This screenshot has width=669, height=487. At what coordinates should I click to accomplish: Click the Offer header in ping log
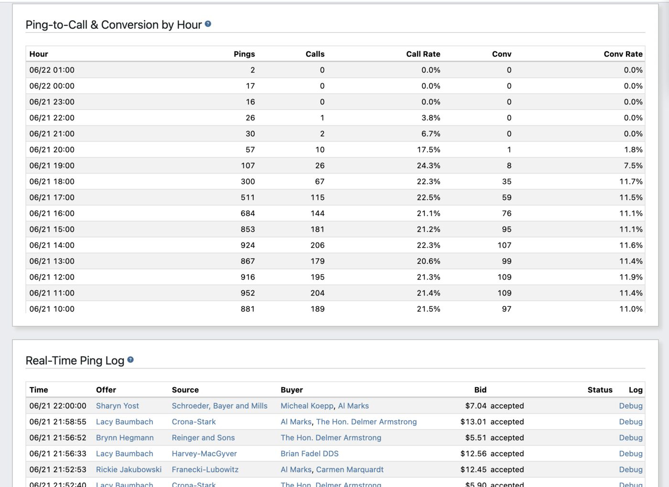[106, 390]
